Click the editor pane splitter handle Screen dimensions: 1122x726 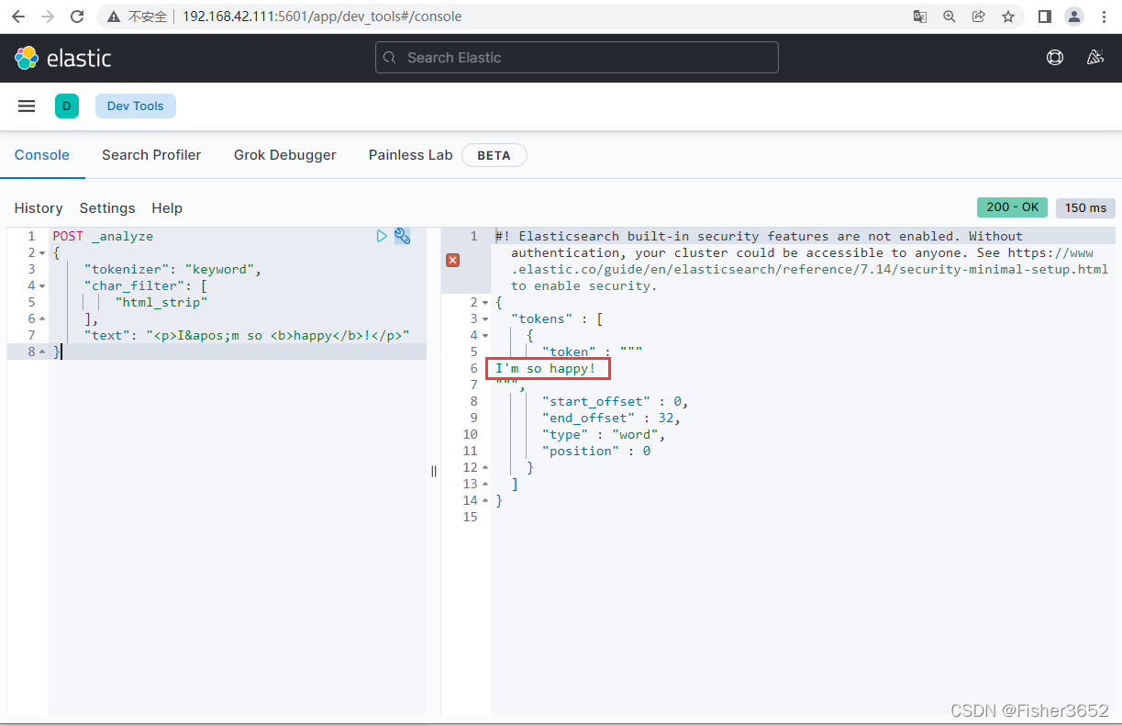[434, 471]
